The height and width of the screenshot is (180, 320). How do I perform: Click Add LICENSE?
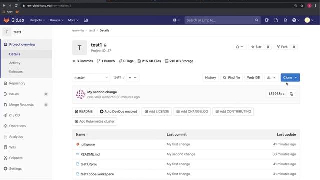point(157,112)
